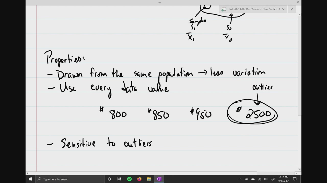This screenshot has height=183, width=327.
Task: Open Firefox from the taskbar
Action: pos(139,179)
